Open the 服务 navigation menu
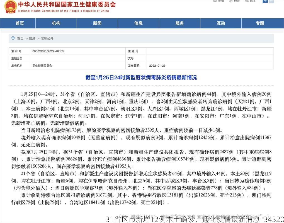 coord(179,23)
